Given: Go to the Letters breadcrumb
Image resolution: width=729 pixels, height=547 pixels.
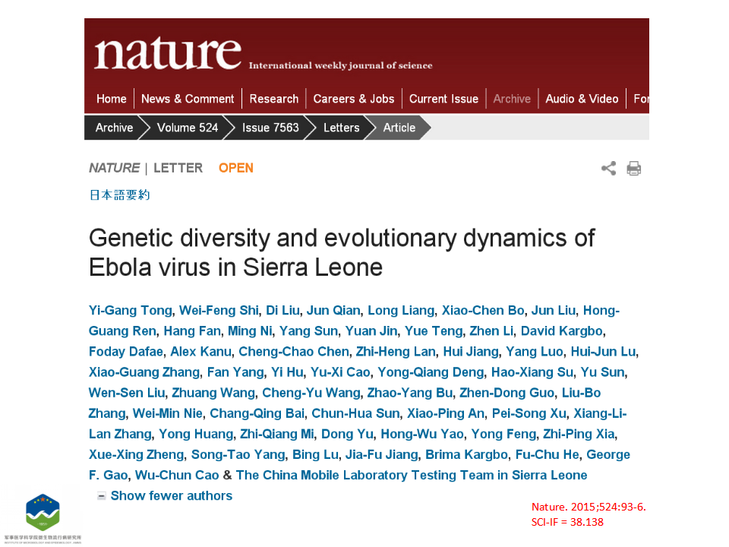Looking at the screenshot, I should pos(341,128).
